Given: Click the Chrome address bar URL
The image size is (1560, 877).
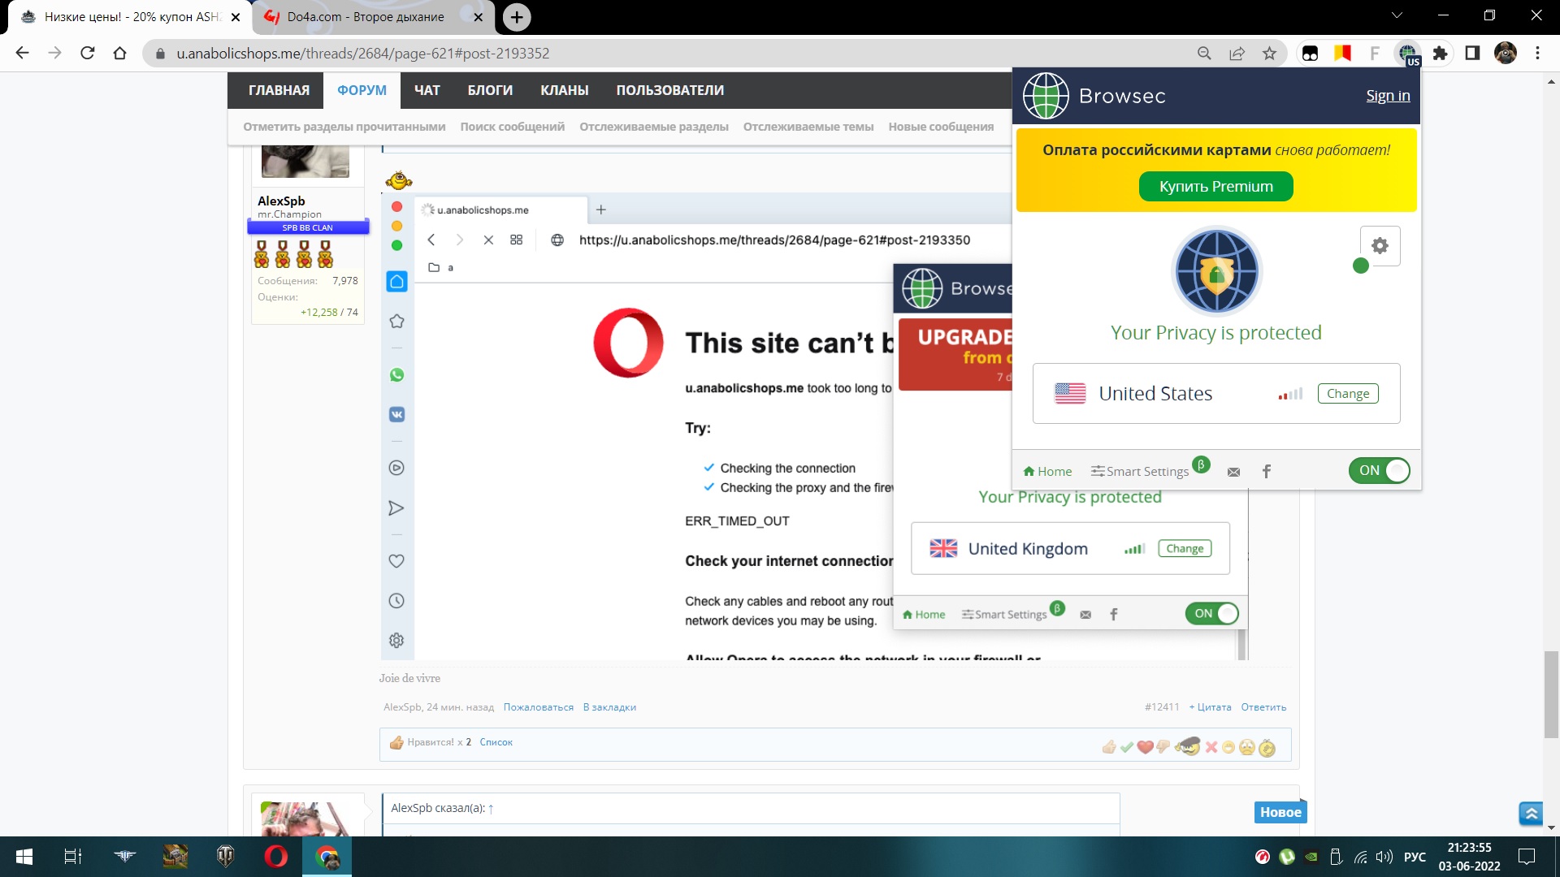Looking at the screenshot, I should click(362, 54).
